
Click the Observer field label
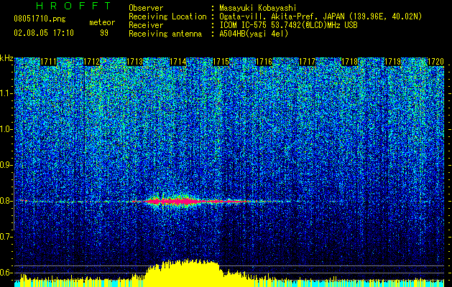pyautogui.click(x=146, y=8)
